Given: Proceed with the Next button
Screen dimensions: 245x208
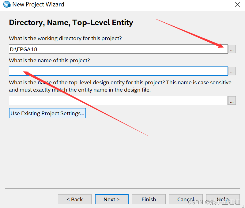Looking at the screenshot, I should tap(111, 199).
